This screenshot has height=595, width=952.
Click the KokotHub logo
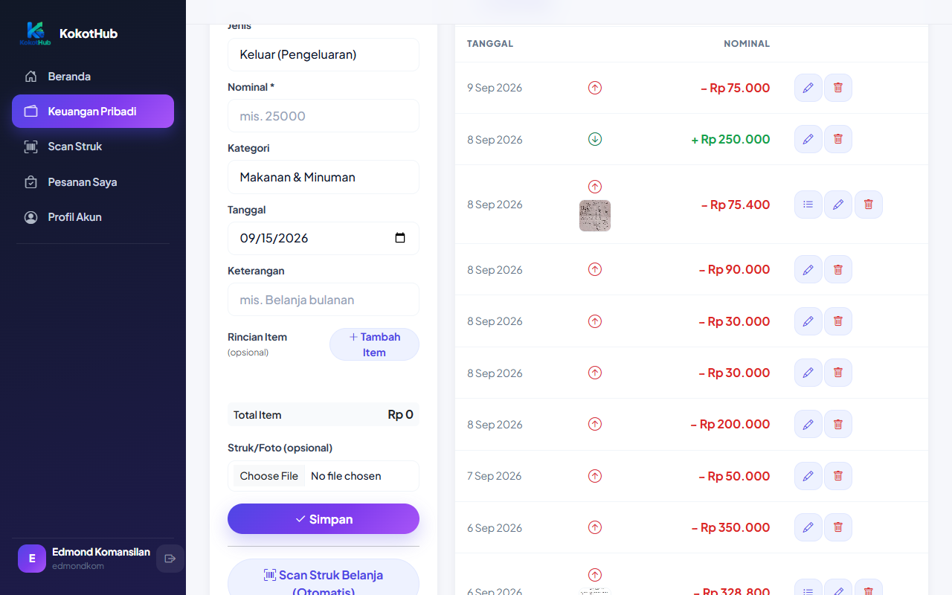tap(35, 33)
